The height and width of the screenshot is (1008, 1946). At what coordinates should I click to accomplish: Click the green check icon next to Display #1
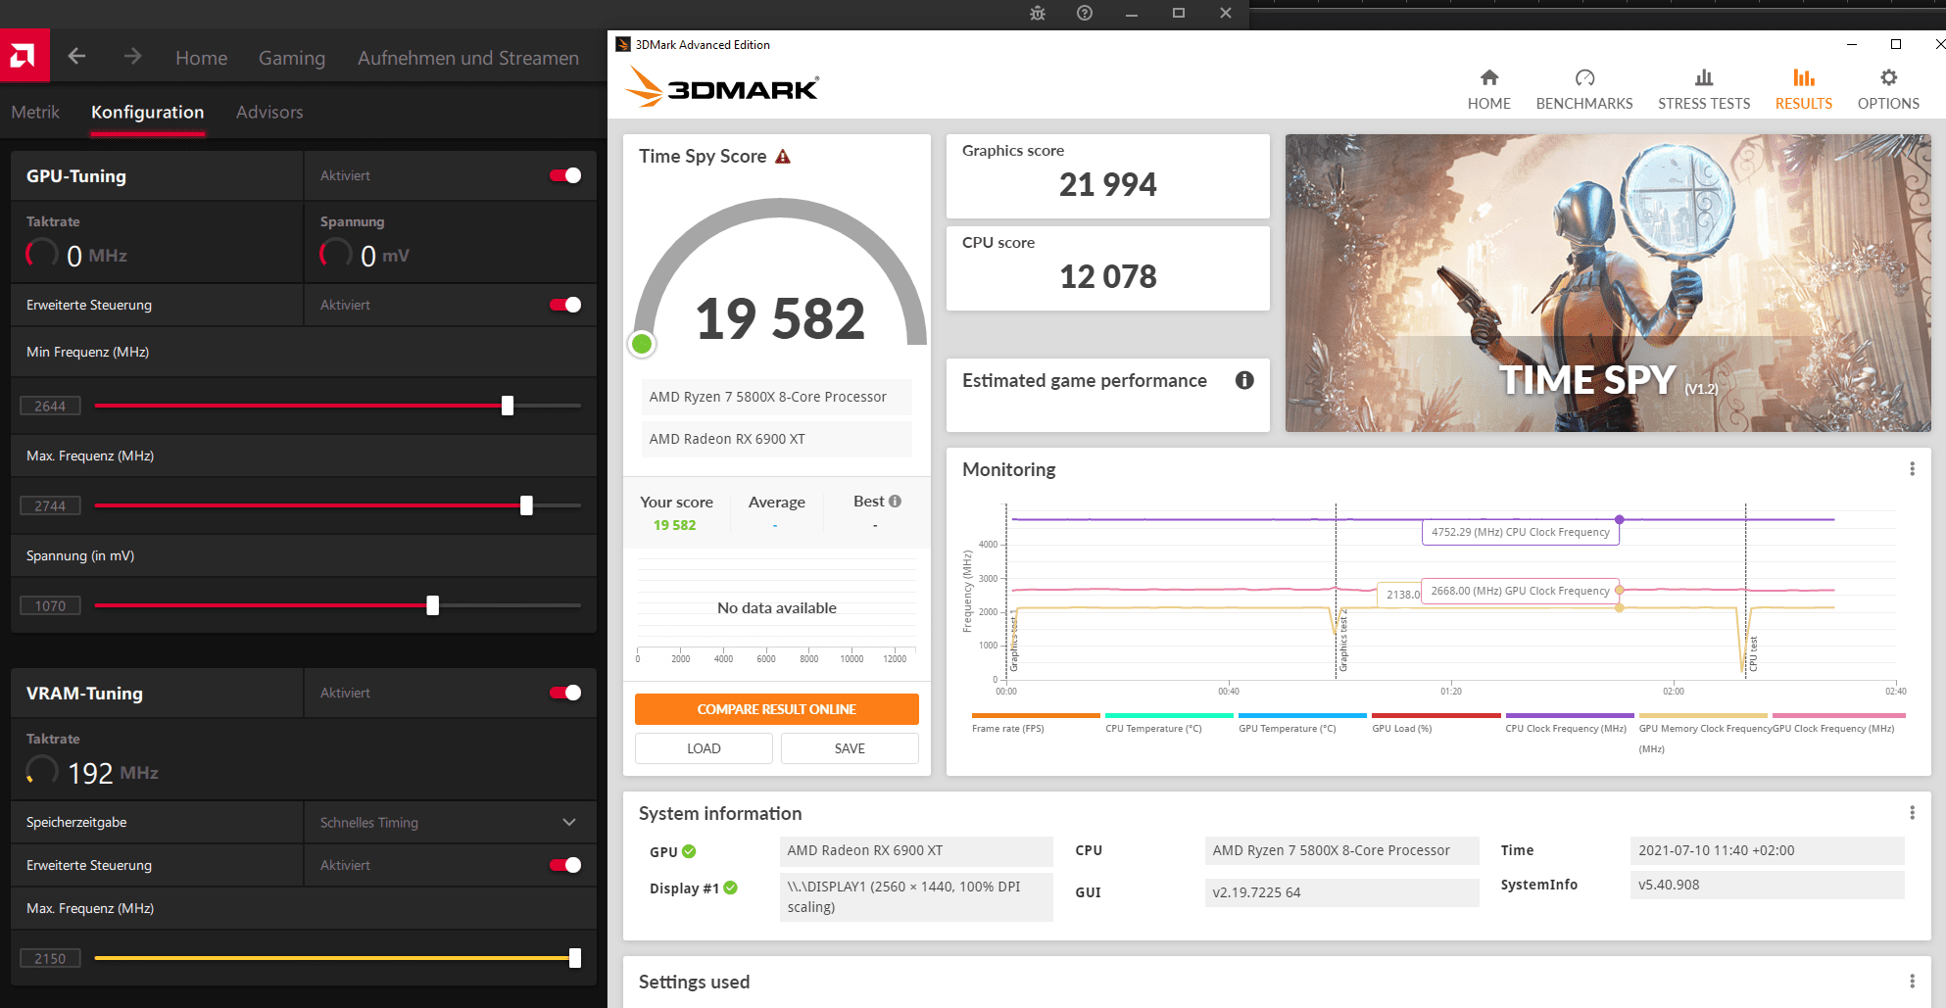click(x=730, y=888)
